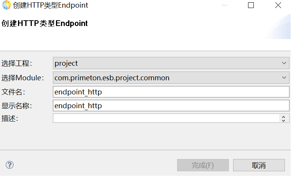The width and height of the screenshot is (291, 177).
Task: Click inside the 描述 description box
Action: click(x=167, y=119)
